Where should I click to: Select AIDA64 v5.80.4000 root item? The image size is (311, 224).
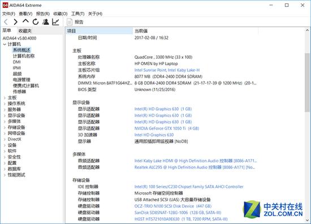coord(19,38)
